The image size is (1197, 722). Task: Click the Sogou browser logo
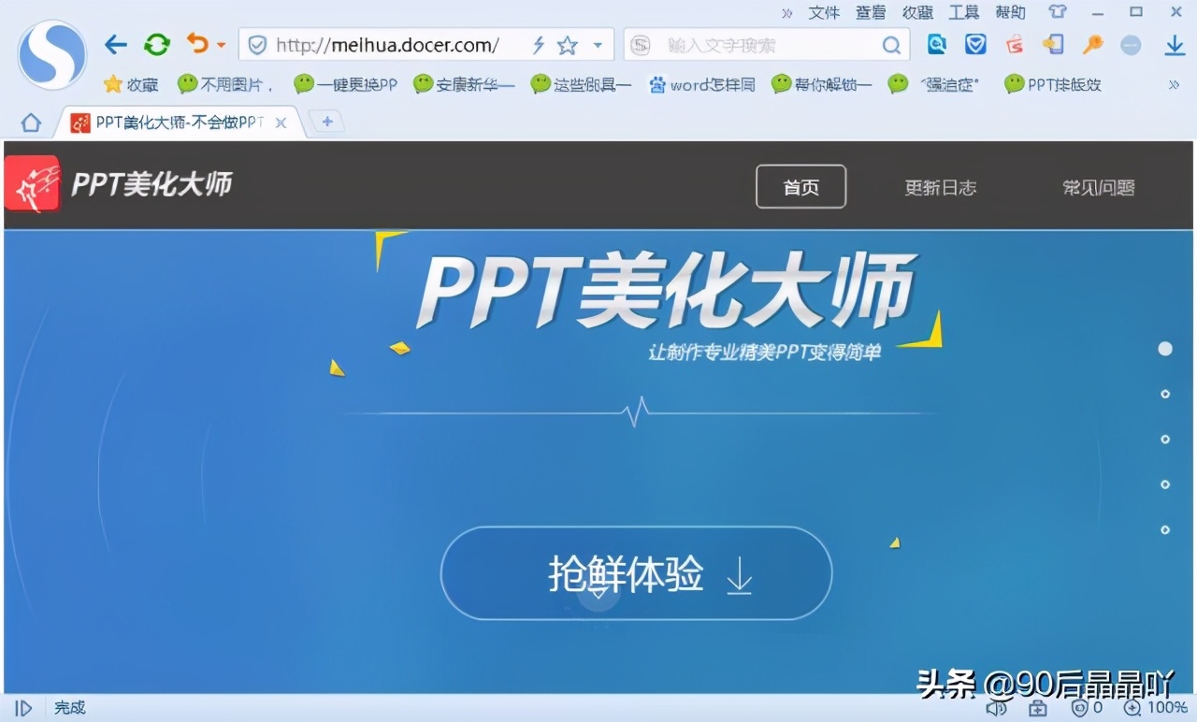pyautogui.click(x=52, y=54)
